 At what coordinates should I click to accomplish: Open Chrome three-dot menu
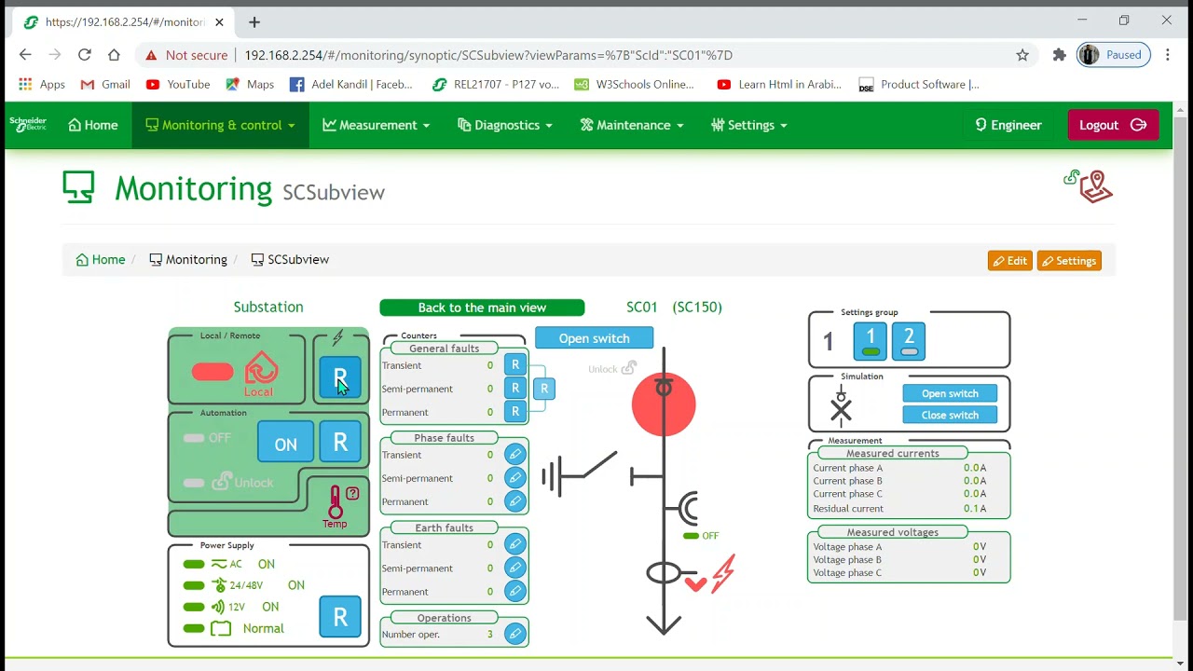(x=1168, y=55)
